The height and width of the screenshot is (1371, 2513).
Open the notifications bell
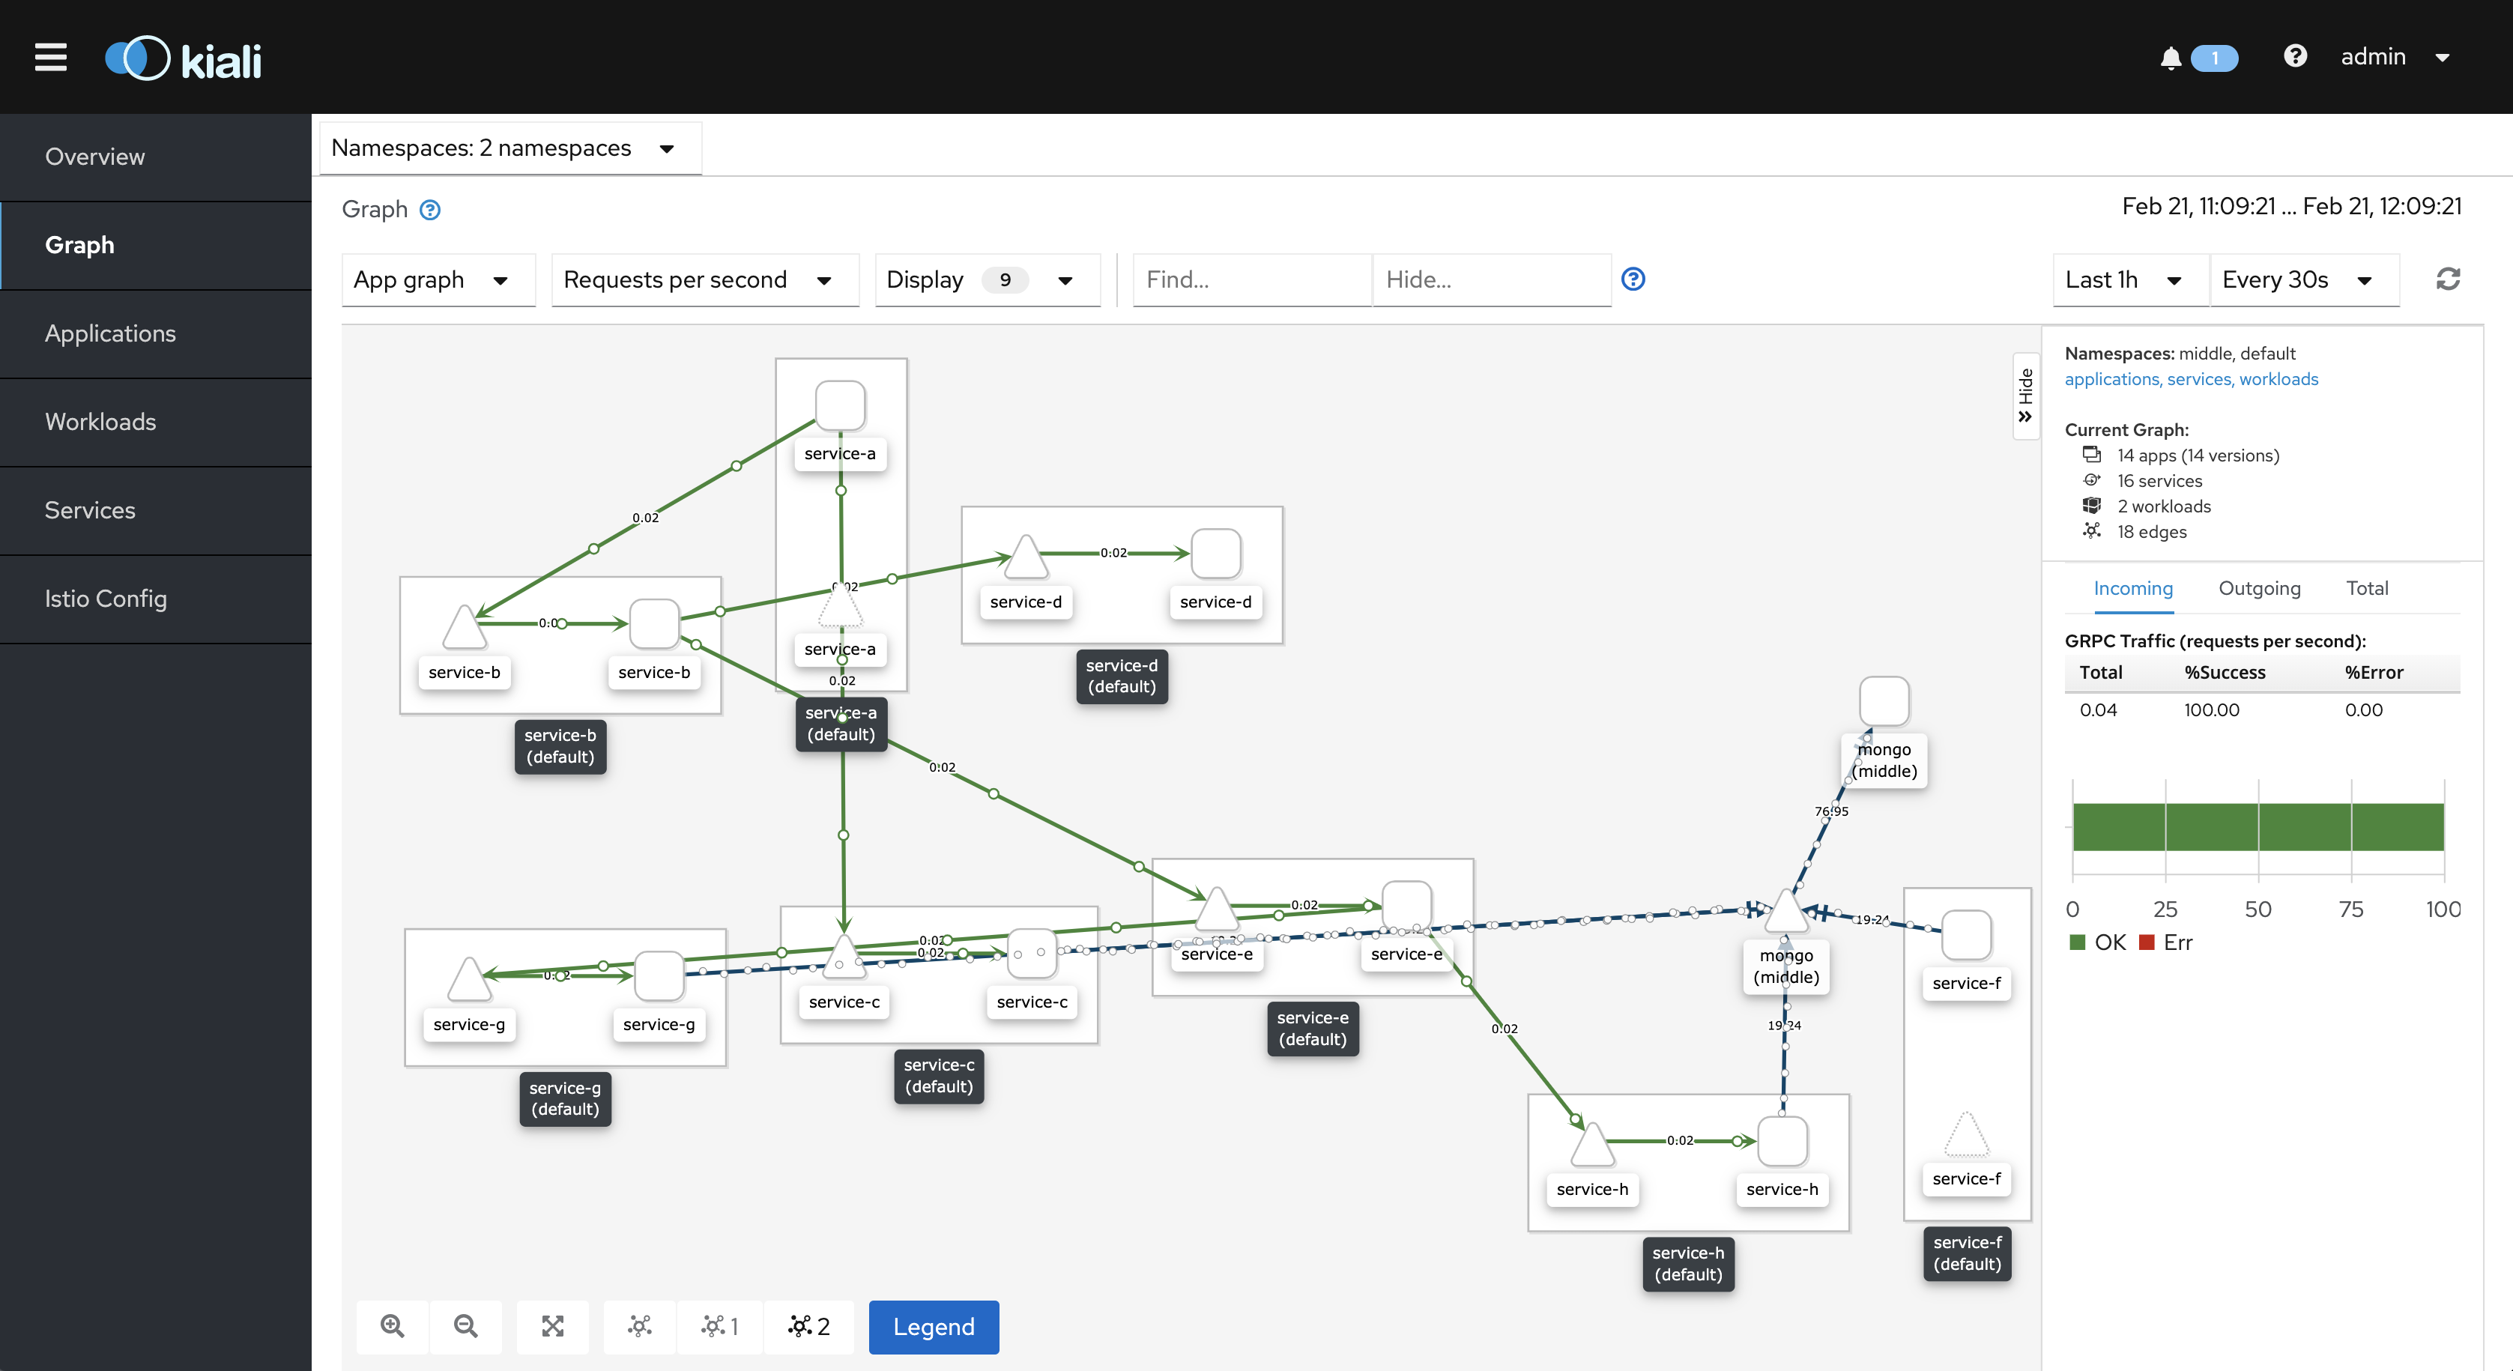pos(2170,58)
